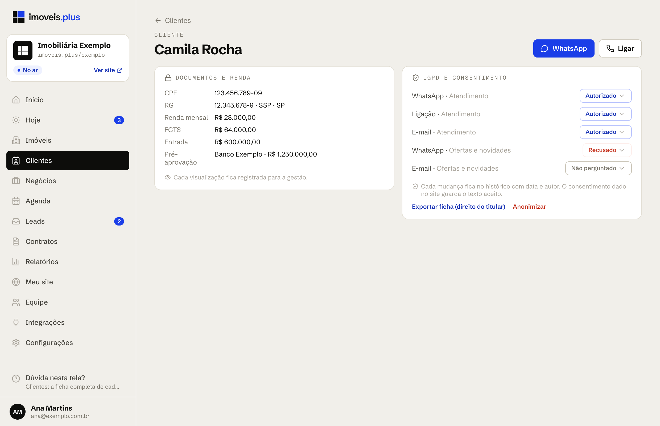Open the Hoje menu item
This screenshot has width=660, height=426.
coord(68,120)
